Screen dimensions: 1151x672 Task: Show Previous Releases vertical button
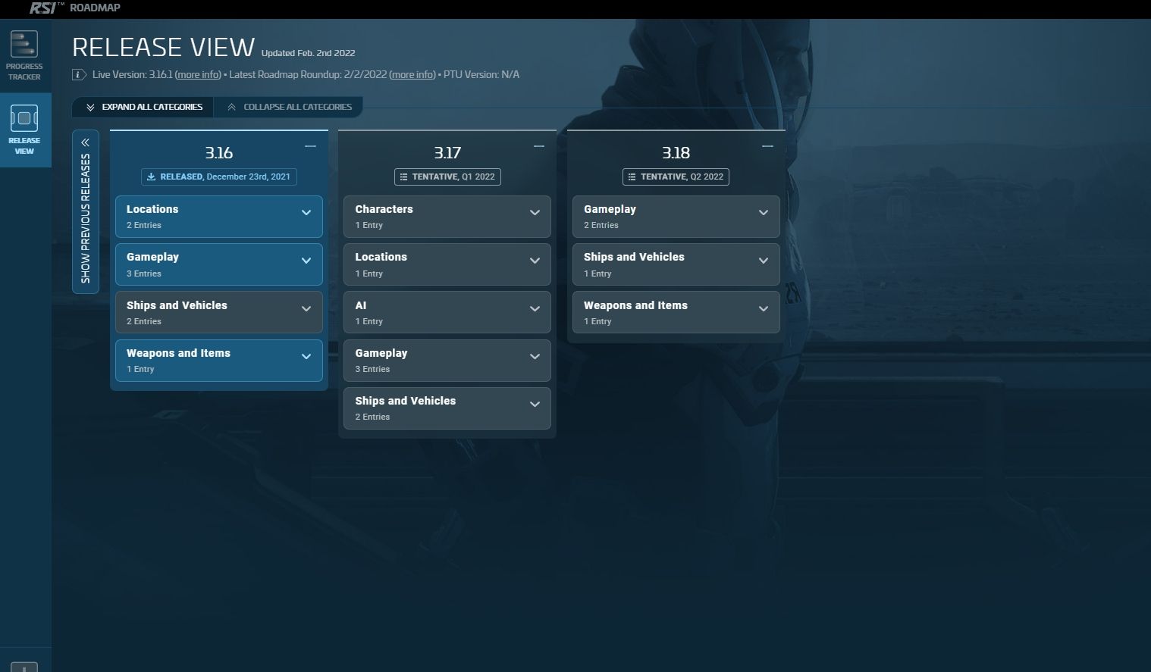coord(86,211)
